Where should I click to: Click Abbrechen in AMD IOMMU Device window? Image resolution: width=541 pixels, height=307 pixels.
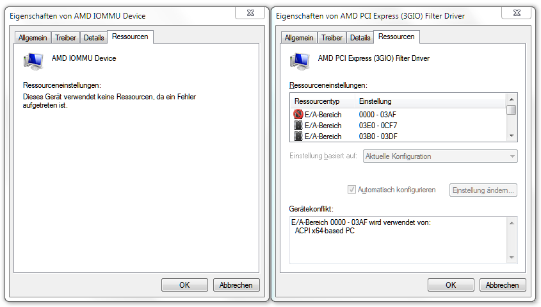[x=236, y=285]
